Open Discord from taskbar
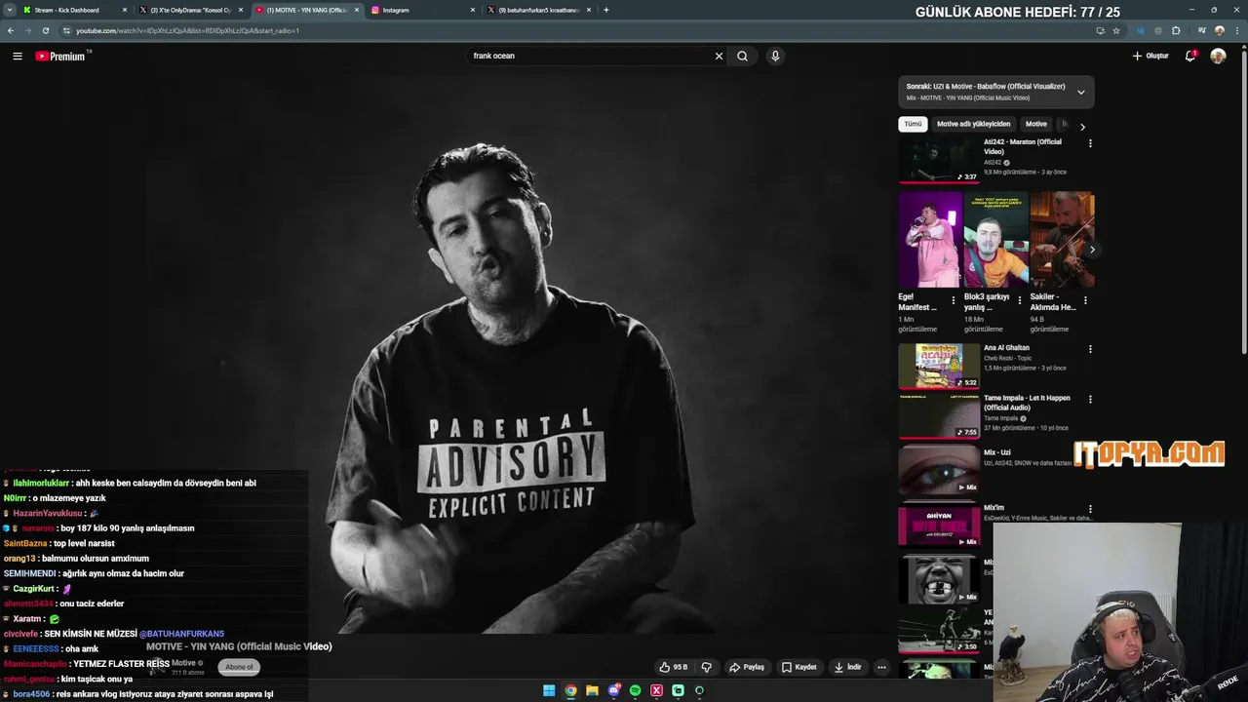This screenshot has height=702, width=1248. tap(613, 690)
